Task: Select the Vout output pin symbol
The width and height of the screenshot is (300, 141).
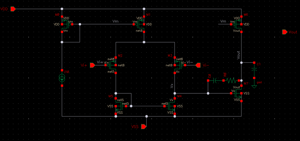Action: (285, 32)
